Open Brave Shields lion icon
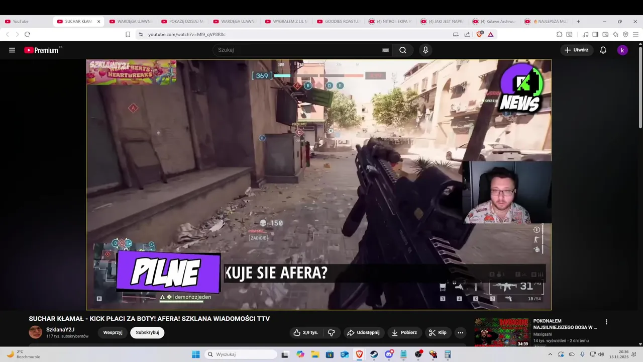The image size is (643, 362). [479, 34]
